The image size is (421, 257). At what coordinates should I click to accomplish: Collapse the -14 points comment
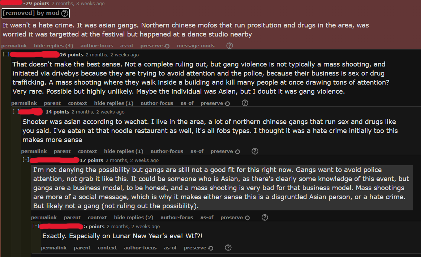16,111
